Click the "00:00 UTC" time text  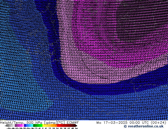click(139, 123)
